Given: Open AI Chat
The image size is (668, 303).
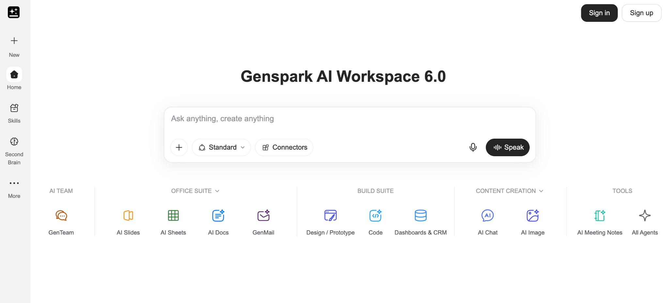Looking at the screenshot, I should (x=488, y=222).
